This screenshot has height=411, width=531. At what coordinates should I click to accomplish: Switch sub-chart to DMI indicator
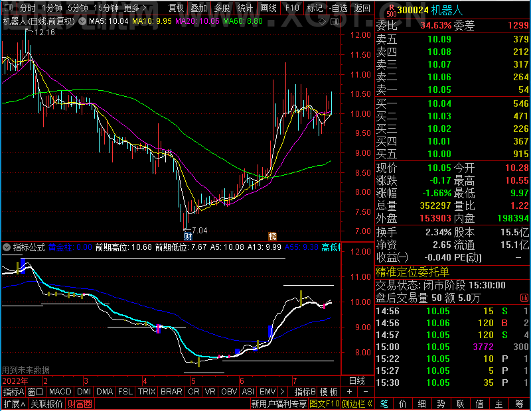point(84,392)
